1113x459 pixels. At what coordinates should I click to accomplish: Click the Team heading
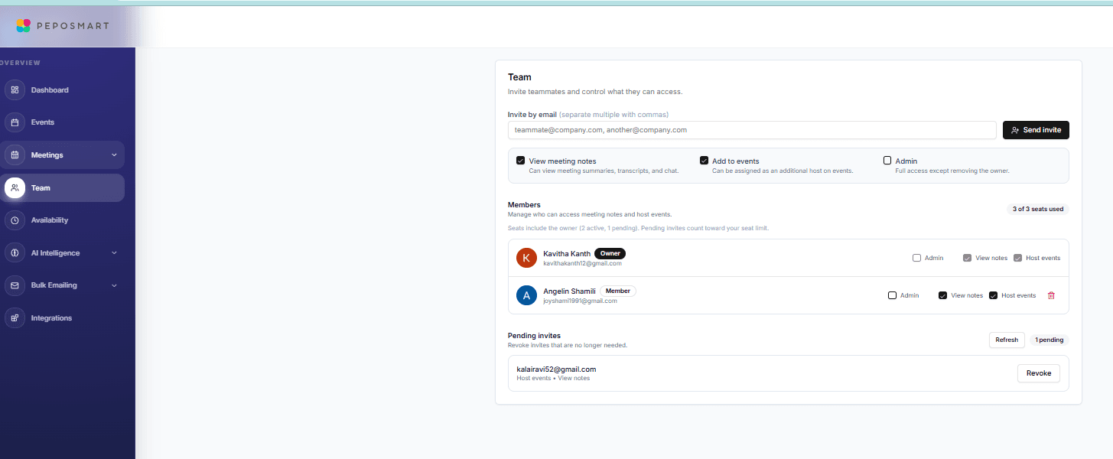pos(519,77)
